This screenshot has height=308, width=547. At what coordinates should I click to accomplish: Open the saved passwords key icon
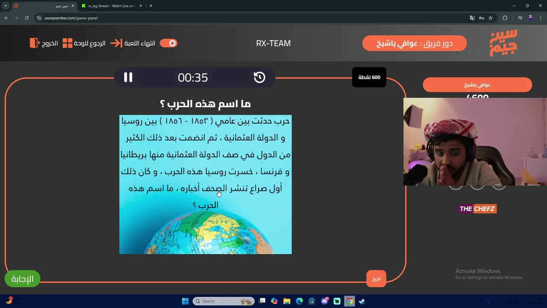pyautogui.click(x=481, y=18)
